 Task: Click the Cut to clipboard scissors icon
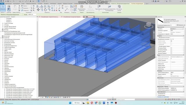(x=19, y=6)
